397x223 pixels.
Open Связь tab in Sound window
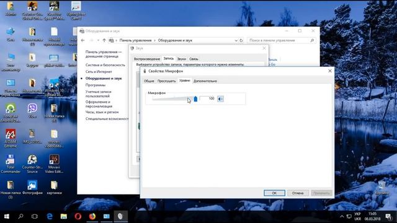(x=194, y=59)
